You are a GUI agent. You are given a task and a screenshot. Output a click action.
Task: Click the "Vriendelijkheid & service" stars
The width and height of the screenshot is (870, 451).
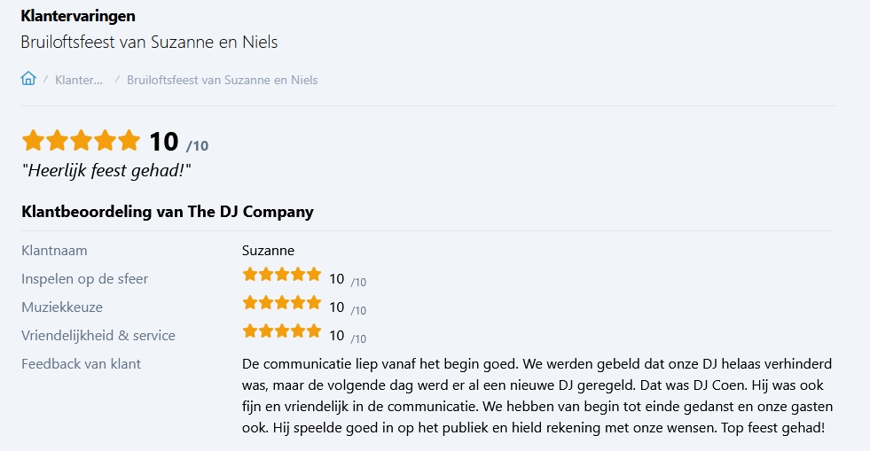pyautogui.click(x=281, y=331)
